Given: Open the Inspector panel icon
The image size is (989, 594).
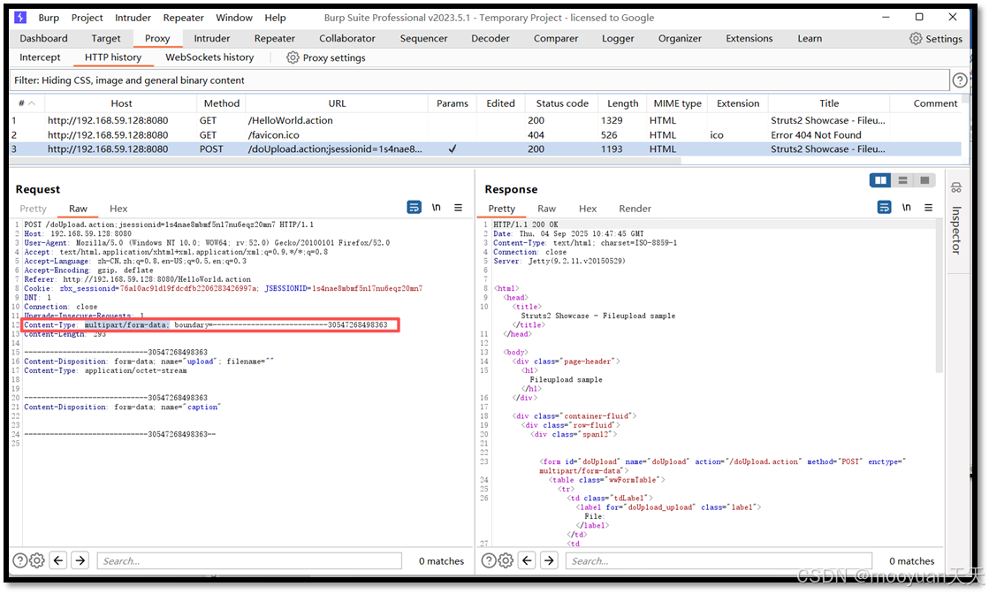Looking at the screenshot, I should (x=956, y=188).
